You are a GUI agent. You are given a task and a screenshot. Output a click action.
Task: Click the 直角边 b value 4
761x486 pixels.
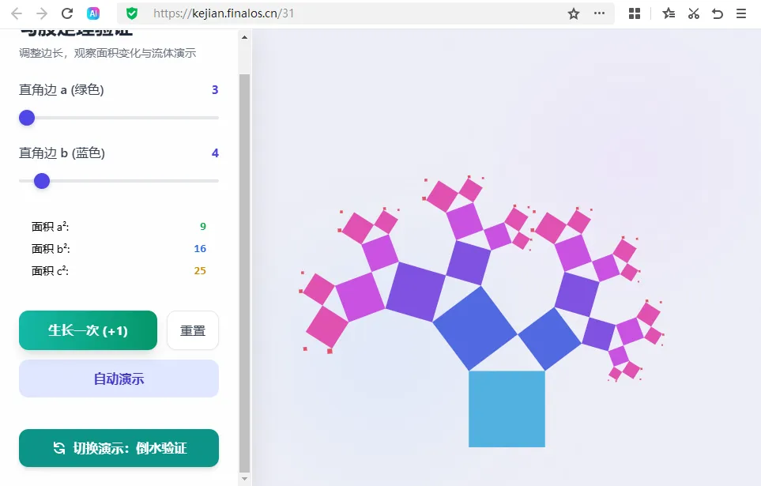click(x=215, y=153)
